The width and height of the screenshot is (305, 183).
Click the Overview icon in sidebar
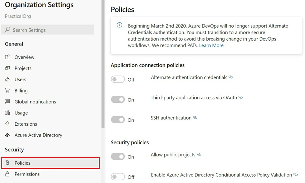pos(7,57)
